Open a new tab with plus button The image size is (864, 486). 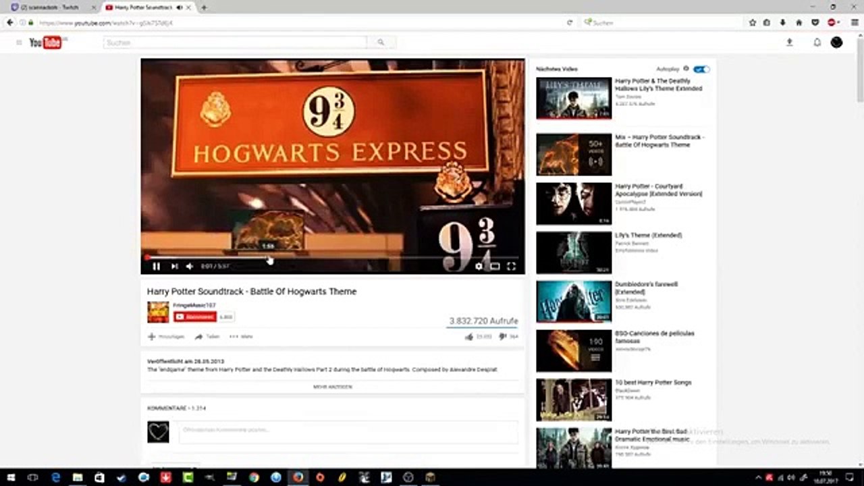204,7
